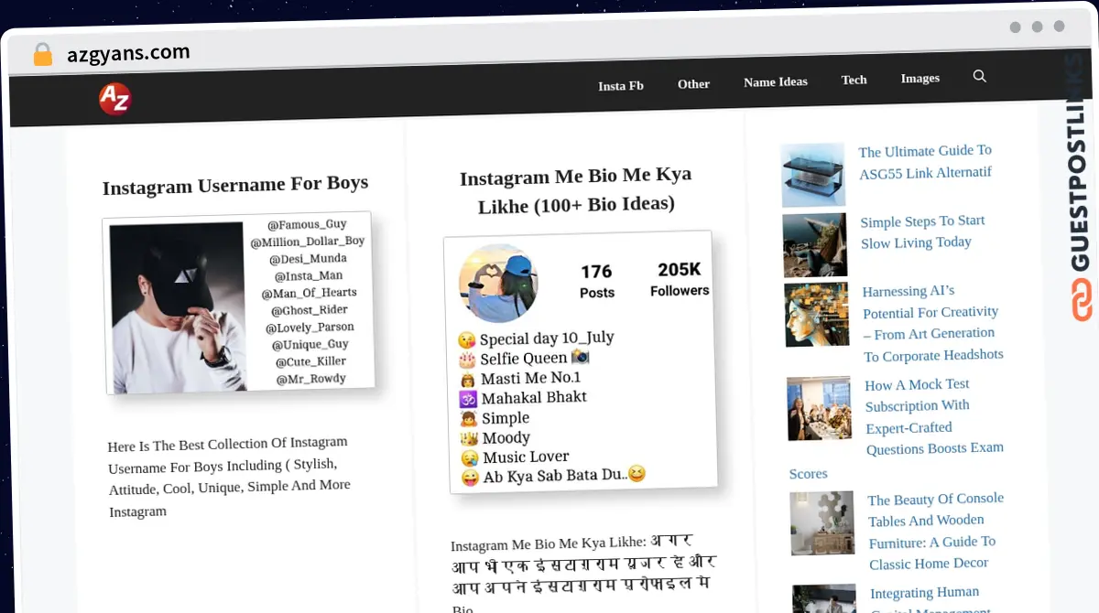Open the search magnifier icon
Screen dimensions: 1099x613
coord(979,77)
